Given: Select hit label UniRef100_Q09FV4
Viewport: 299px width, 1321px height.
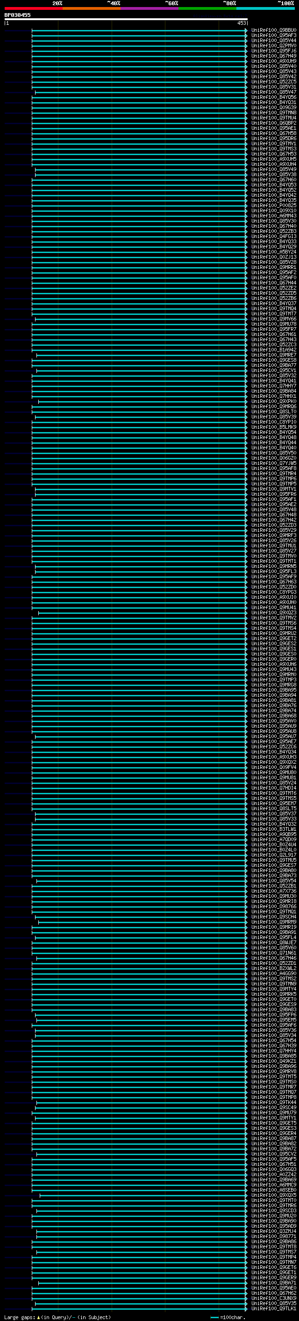Looking at the screenshot, I should point(274,767).
